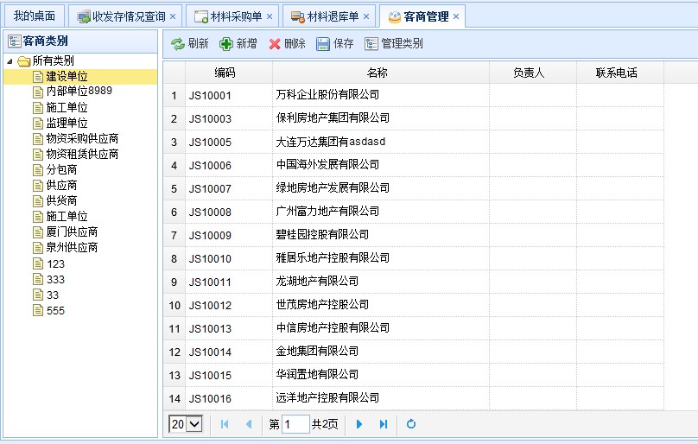Viewport: 698px width, 444px height.
Task: Click the 负责人 column header
Action: click(533, 73)
